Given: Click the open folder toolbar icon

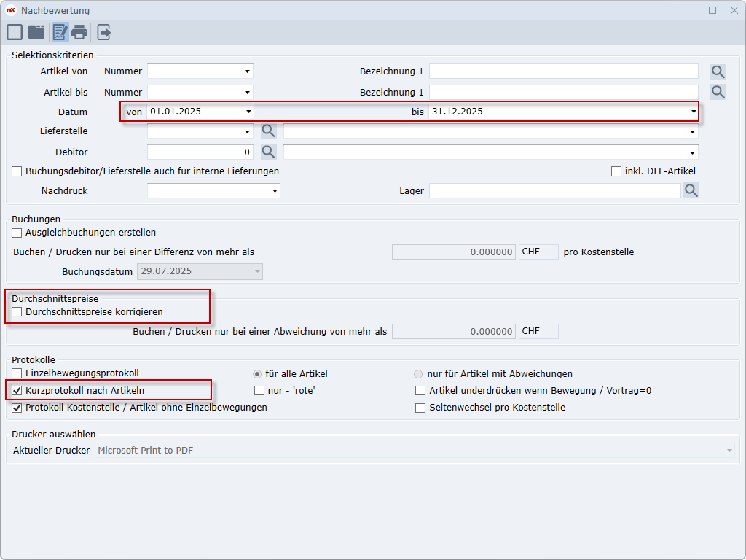Looking at the screenshot, I should coord(36,32).
